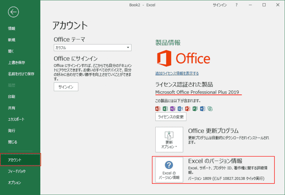
Task: Close the Excel window
Action: 278,5
